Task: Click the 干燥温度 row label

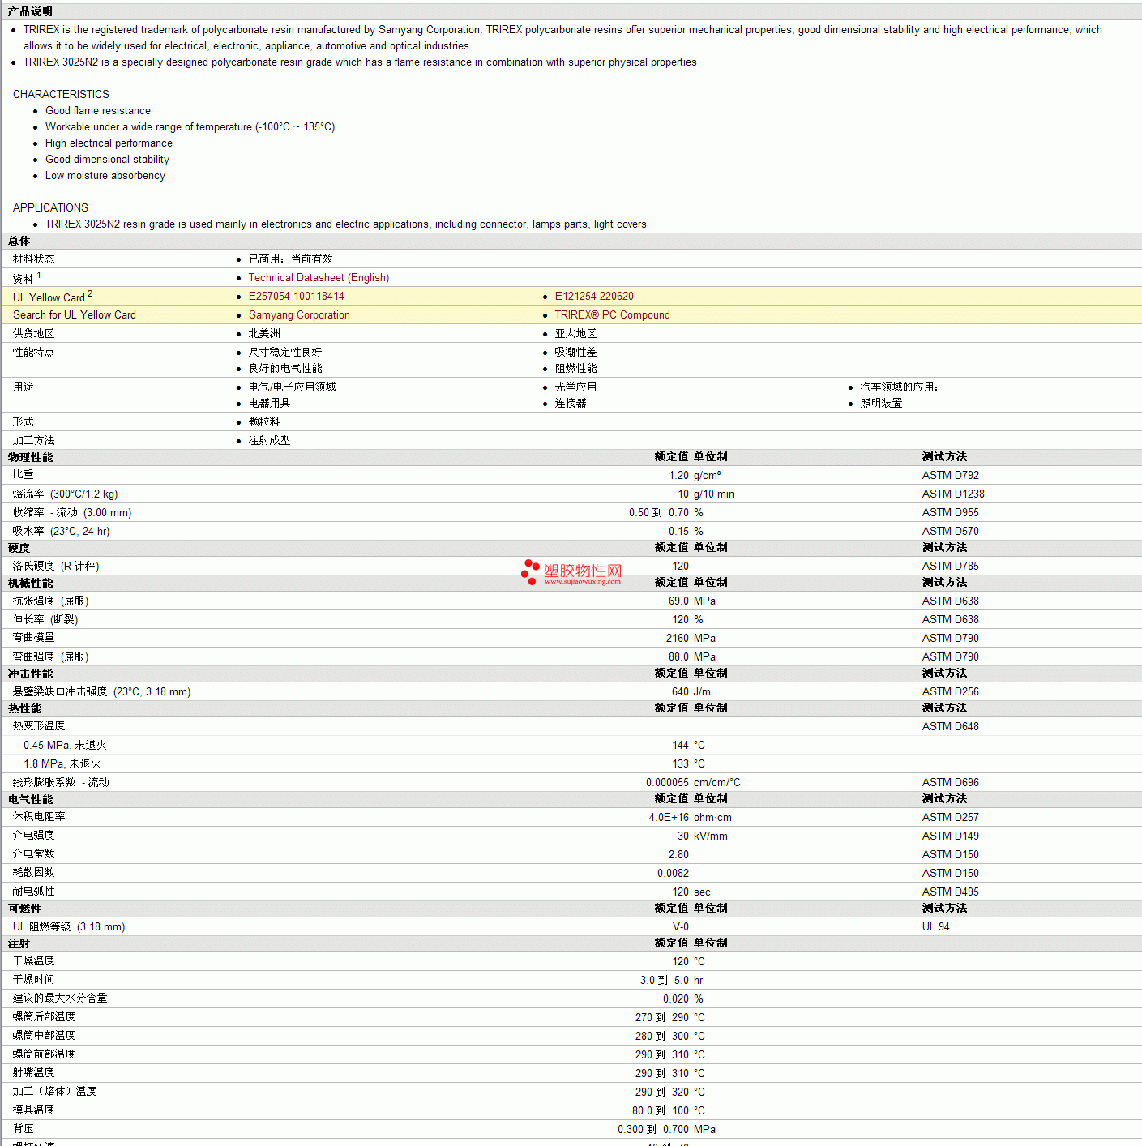Action: pyautogui.click(x=34, y=961)
